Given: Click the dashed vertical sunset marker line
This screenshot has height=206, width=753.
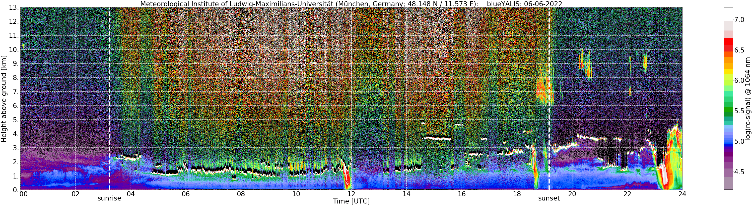Looking at the screenshot, I should (549, 98).
